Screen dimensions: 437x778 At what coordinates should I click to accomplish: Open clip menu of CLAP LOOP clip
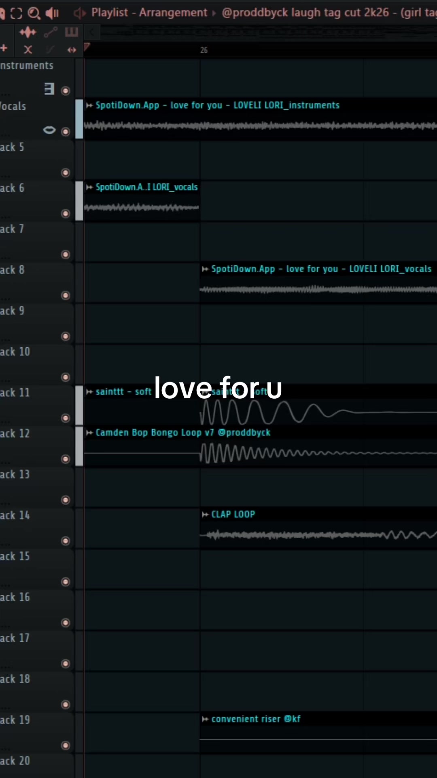tap(205, 515)
